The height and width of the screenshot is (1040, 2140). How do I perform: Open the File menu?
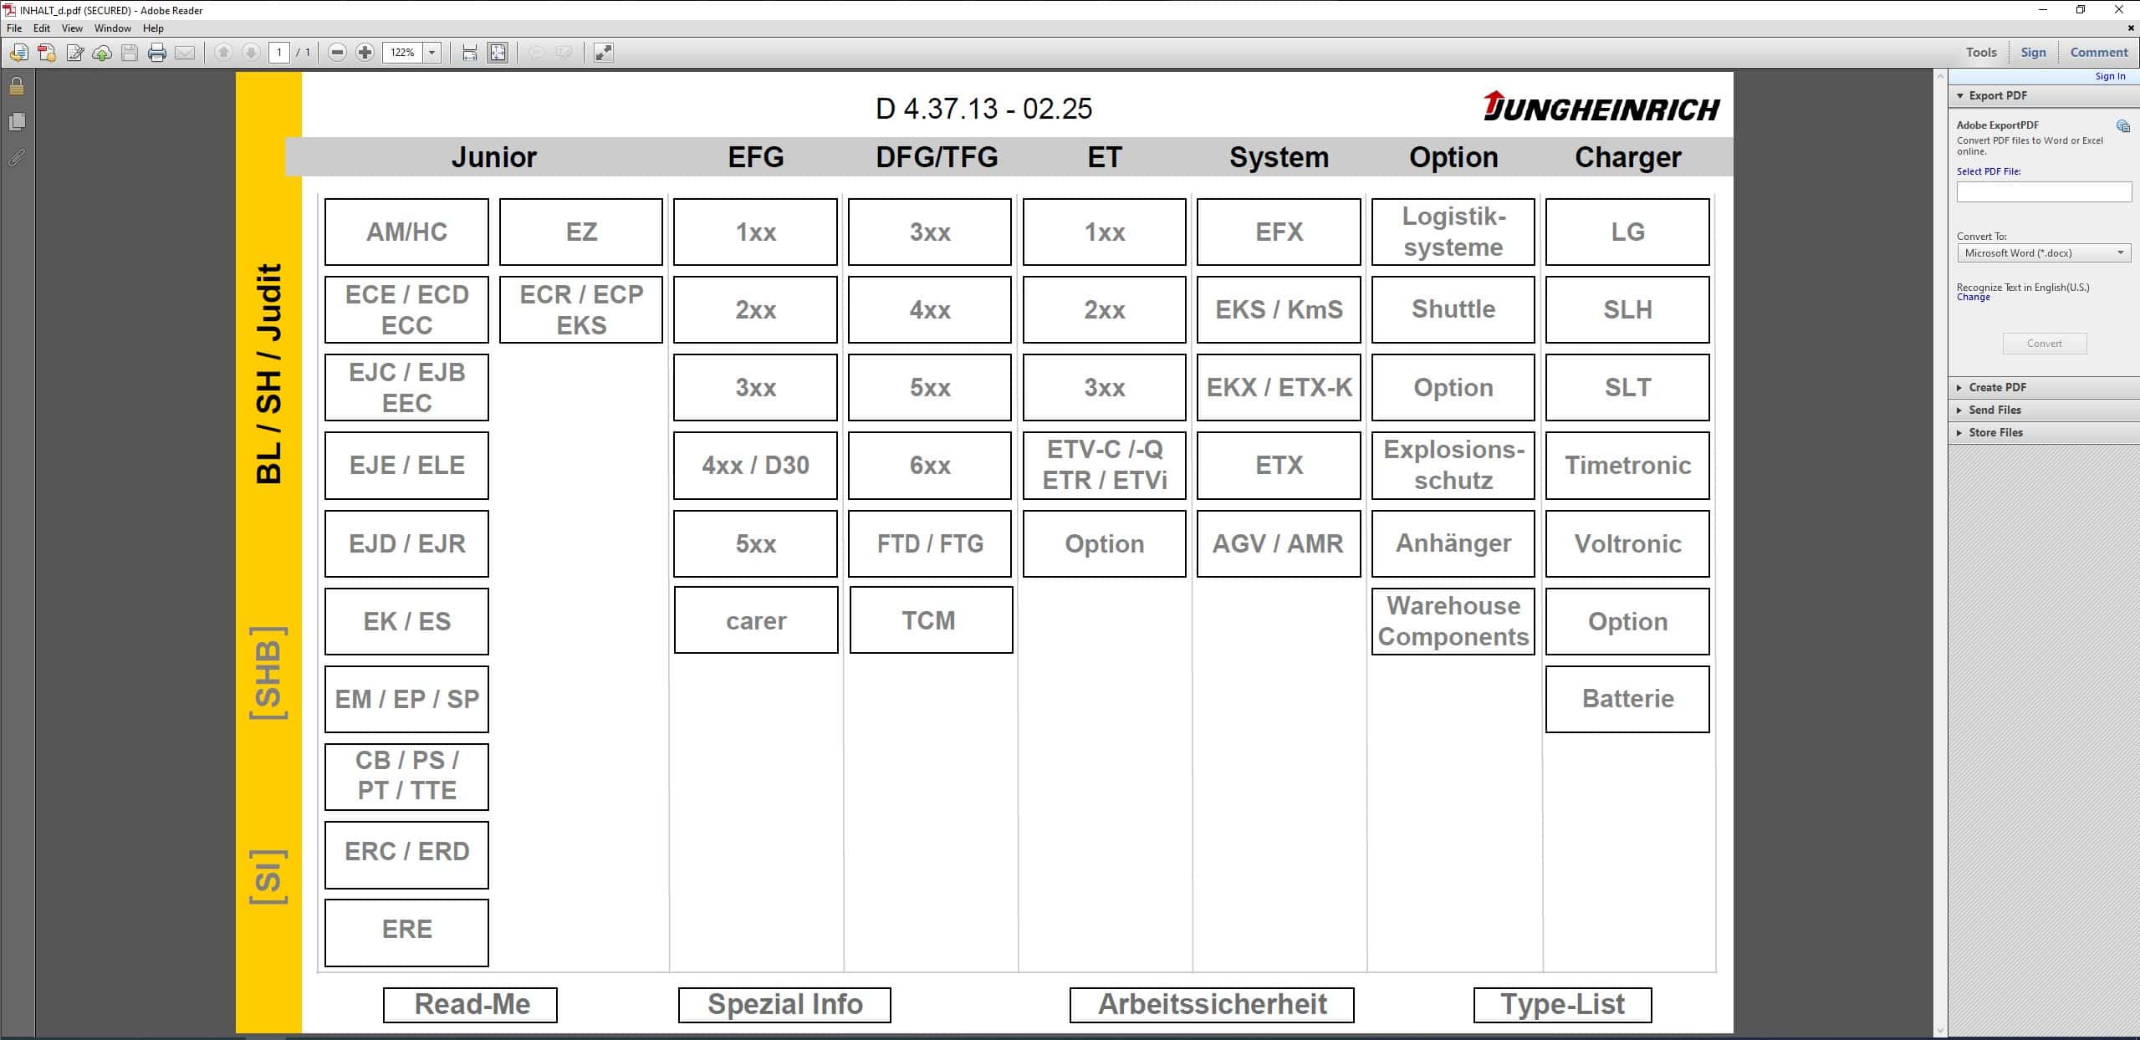[x=14, y=28]
